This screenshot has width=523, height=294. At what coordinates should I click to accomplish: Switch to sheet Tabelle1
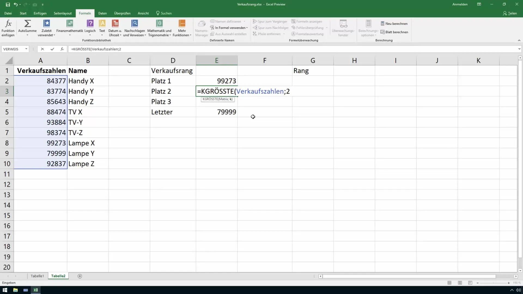point(37,276)
